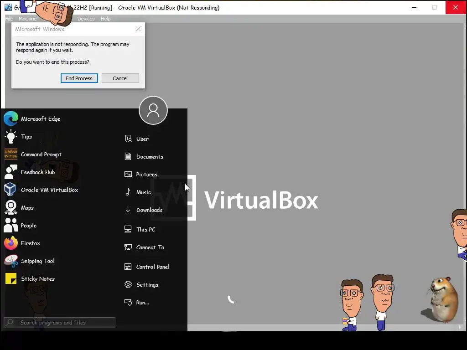Viewport: 467px width, 350px height.
Task: Select the Control Panel label
Action: (x=153, y=267)
